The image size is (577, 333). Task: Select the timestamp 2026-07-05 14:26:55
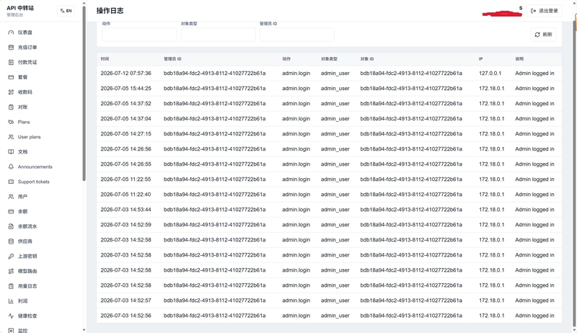click(x=125, y=164)
